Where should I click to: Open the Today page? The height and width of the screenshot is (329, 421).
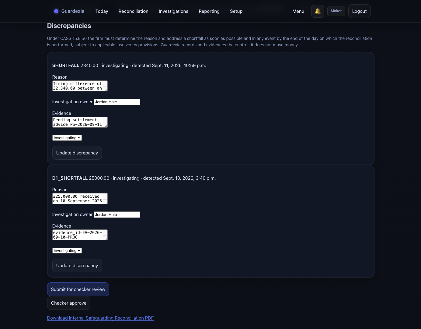point(102,11)
